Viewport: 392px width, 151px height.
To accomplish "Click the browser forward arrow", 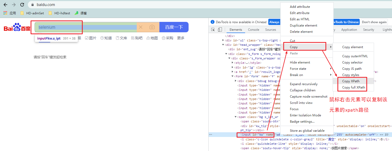I will 14,5.
